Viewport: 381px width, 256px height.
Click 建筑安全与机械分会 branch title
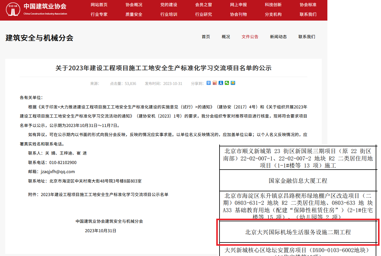click(39, 38)
